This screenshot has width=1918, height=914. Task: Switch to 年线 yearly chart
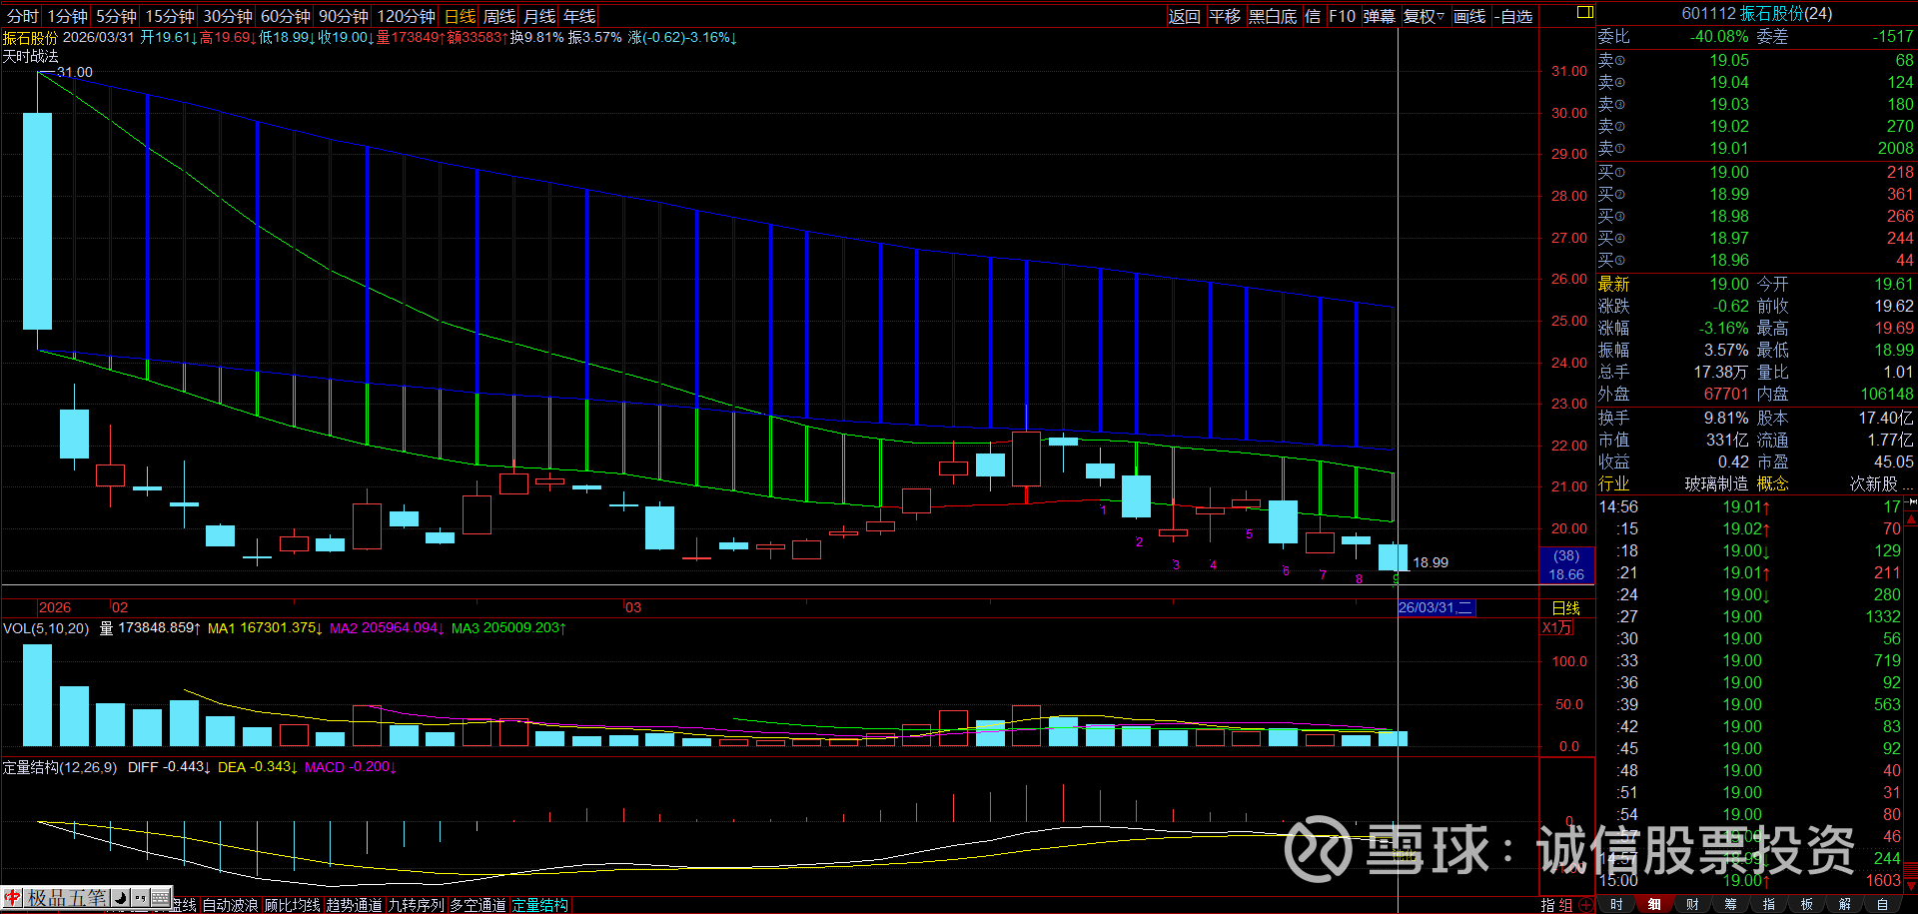[579, 16]
